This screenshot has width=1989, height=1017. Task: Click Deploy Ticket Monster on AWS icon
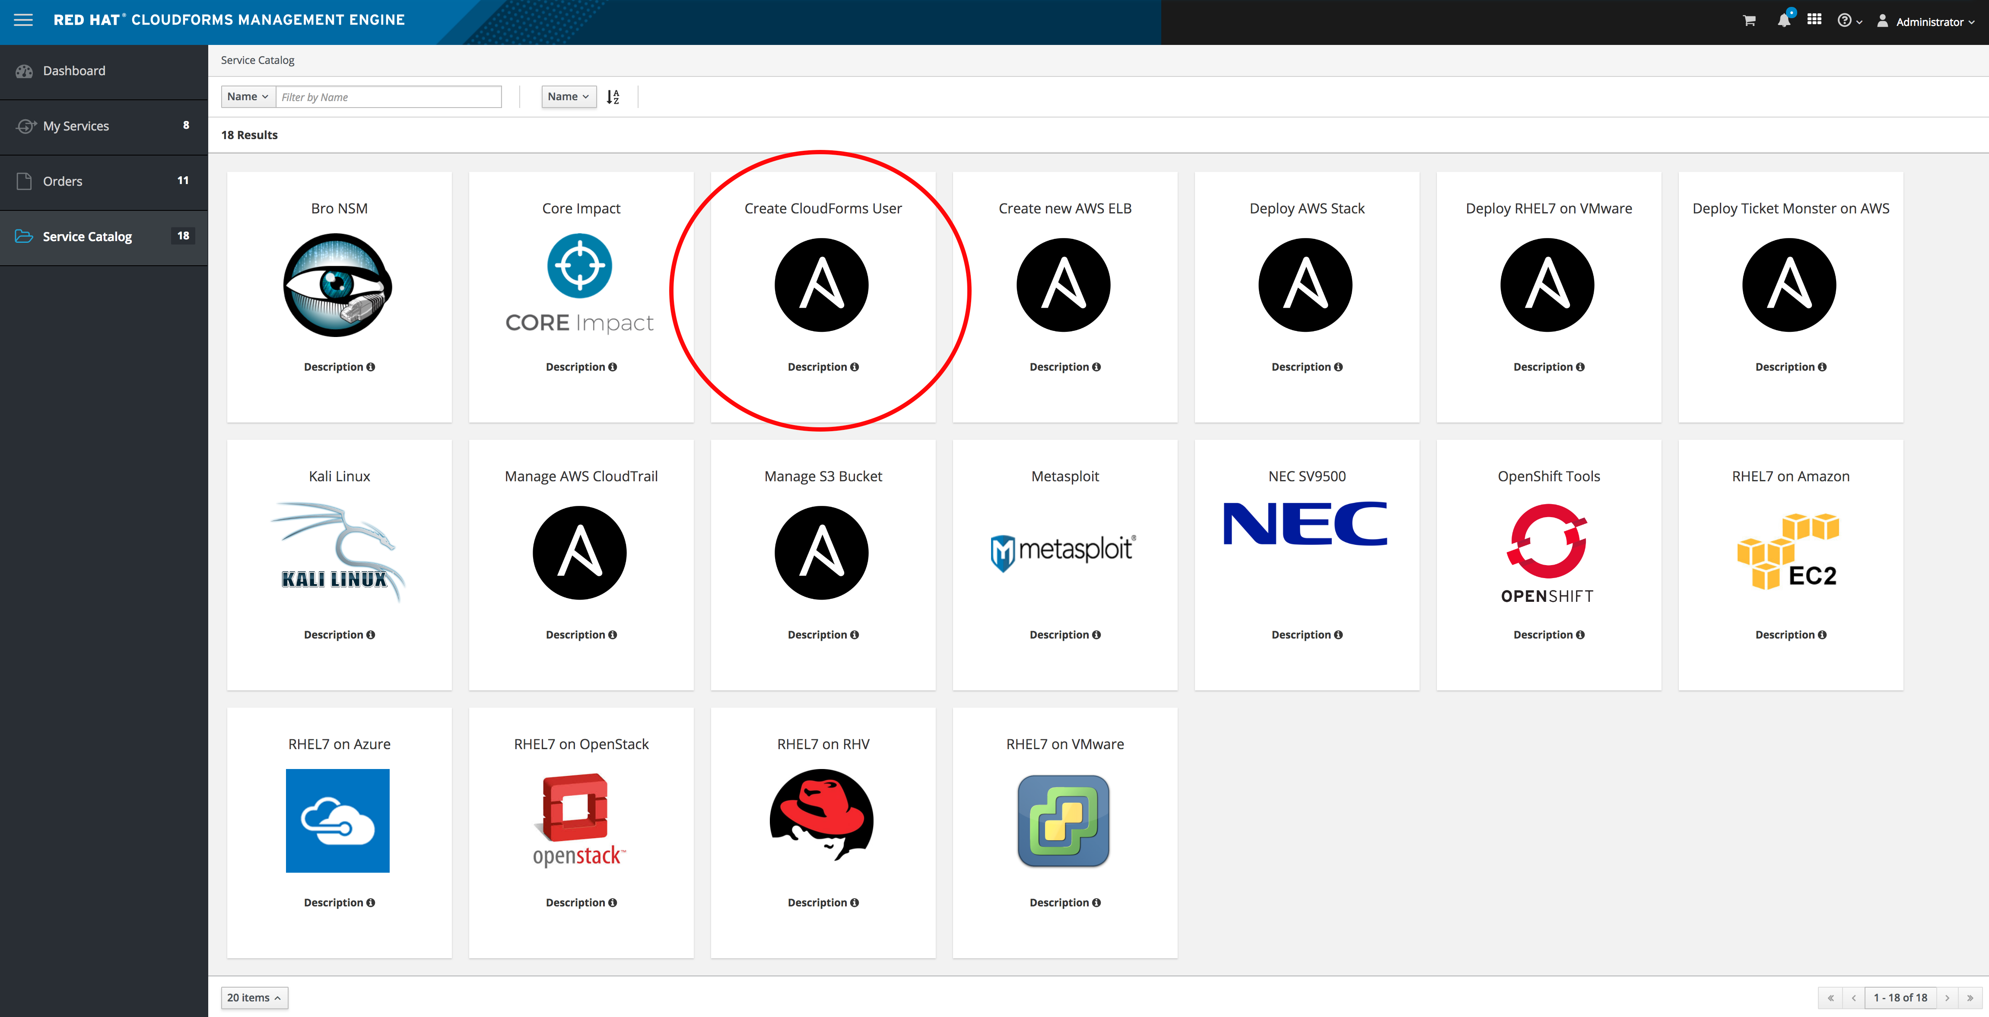pyautogui.click(x=1789, y=285)
